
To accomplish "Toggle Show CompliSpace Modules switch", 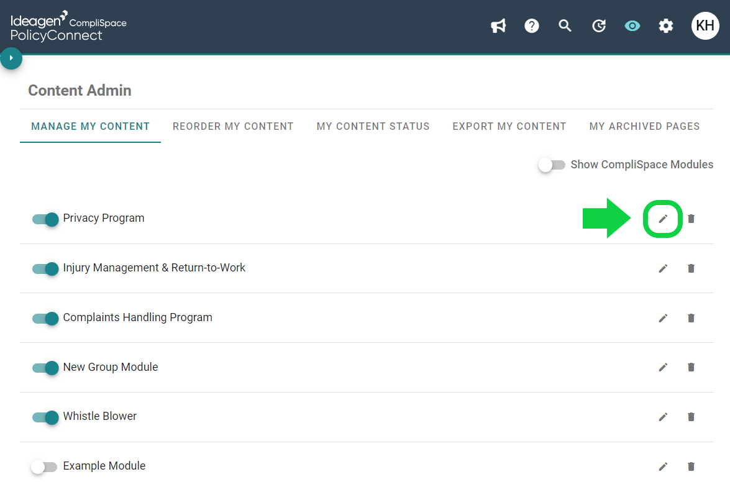I will pyautogui.click(x=552, y=165).
